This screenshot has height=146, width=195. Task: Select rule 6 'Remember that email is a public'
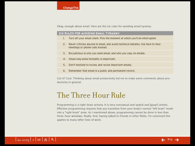115,71
